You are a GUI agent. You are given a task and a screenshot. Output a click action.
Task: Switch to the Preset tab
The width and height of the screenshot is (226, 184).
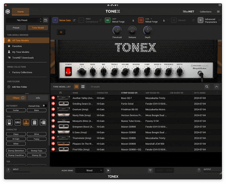click(16, 28)
